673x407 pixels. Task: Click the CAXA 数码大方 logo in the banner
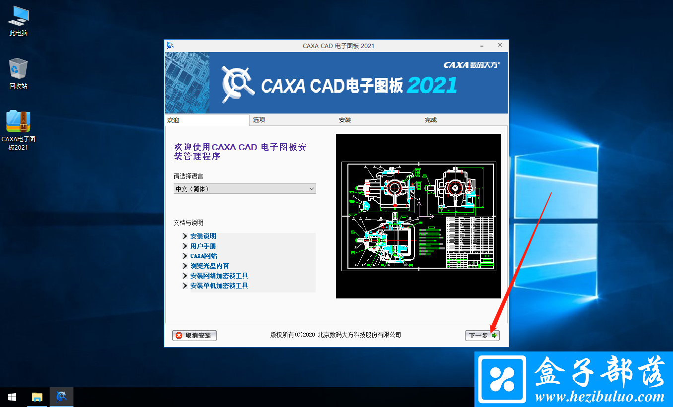471,64
